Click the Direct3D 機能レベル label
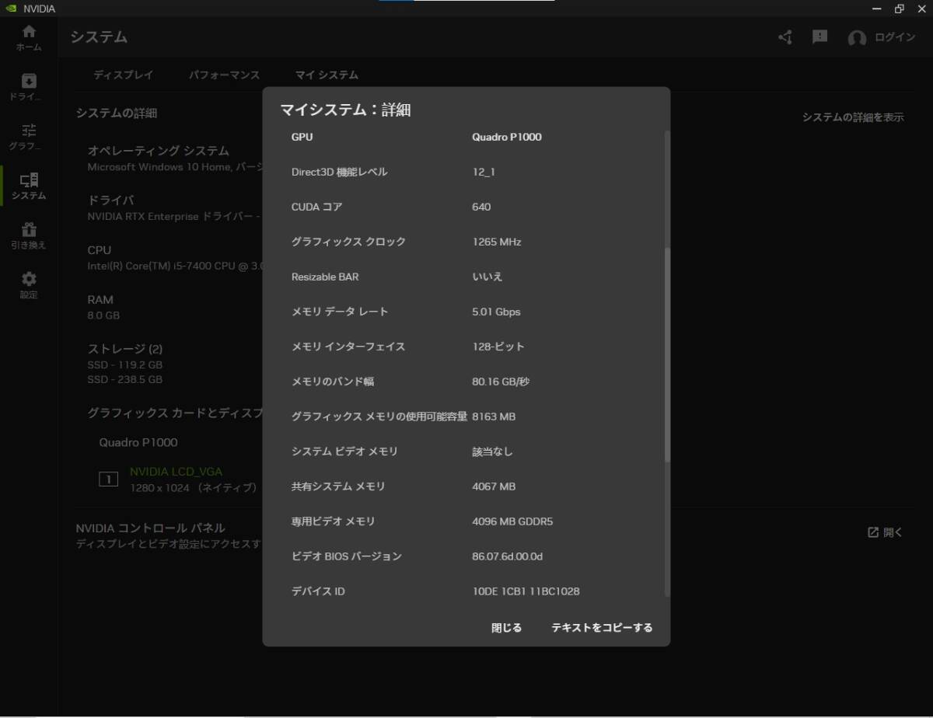 pos(339,172)
